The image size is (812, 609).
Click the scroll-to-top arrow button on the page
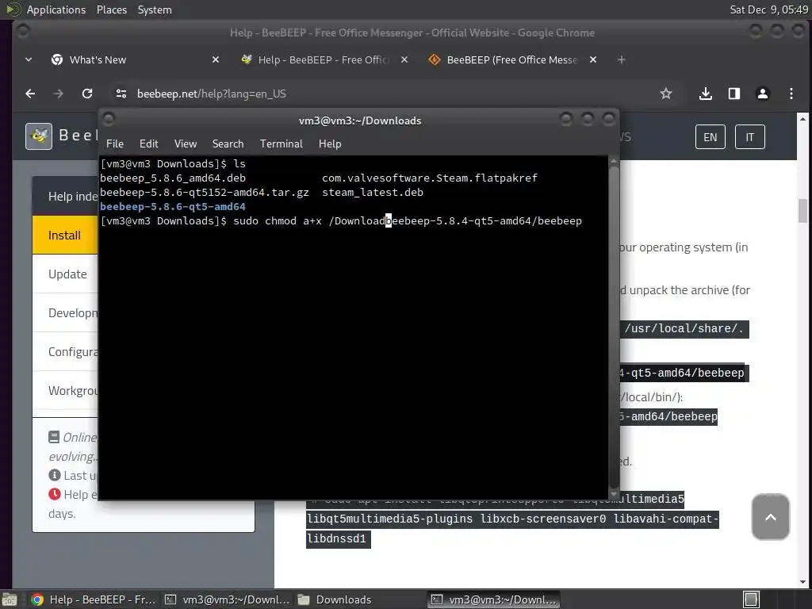pyautogui.click(x=771, y=517)
